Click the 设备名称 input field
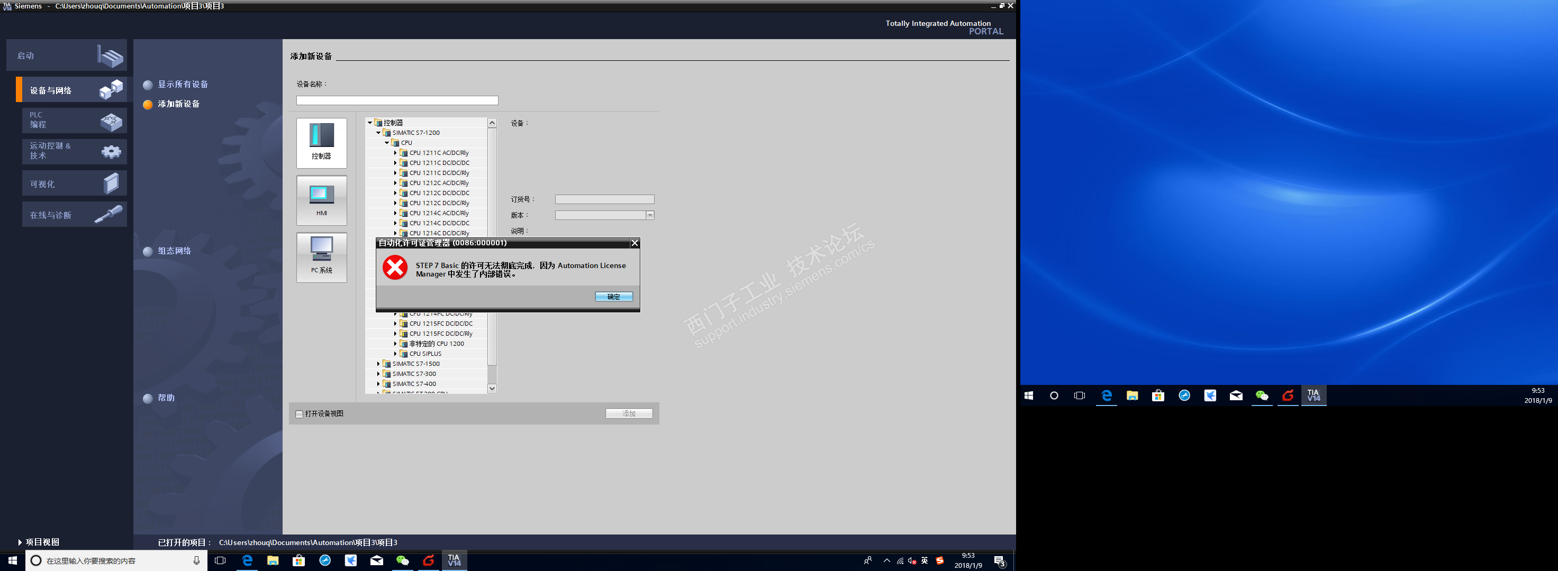Viewport: 1558px width, 571px height. click(397, 100)
